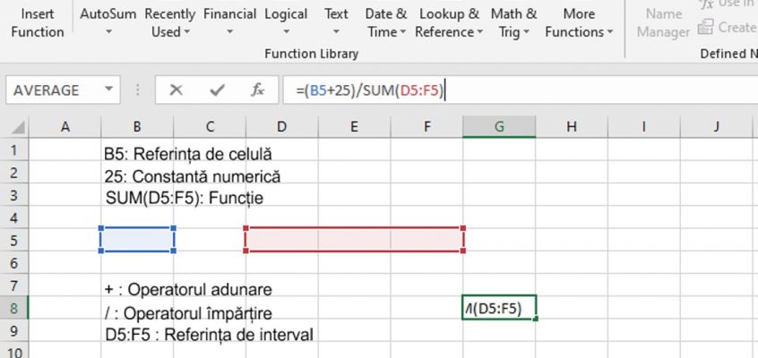Select column C header
Viewport: 758px width, 358px height.
(x=210, y=127)
